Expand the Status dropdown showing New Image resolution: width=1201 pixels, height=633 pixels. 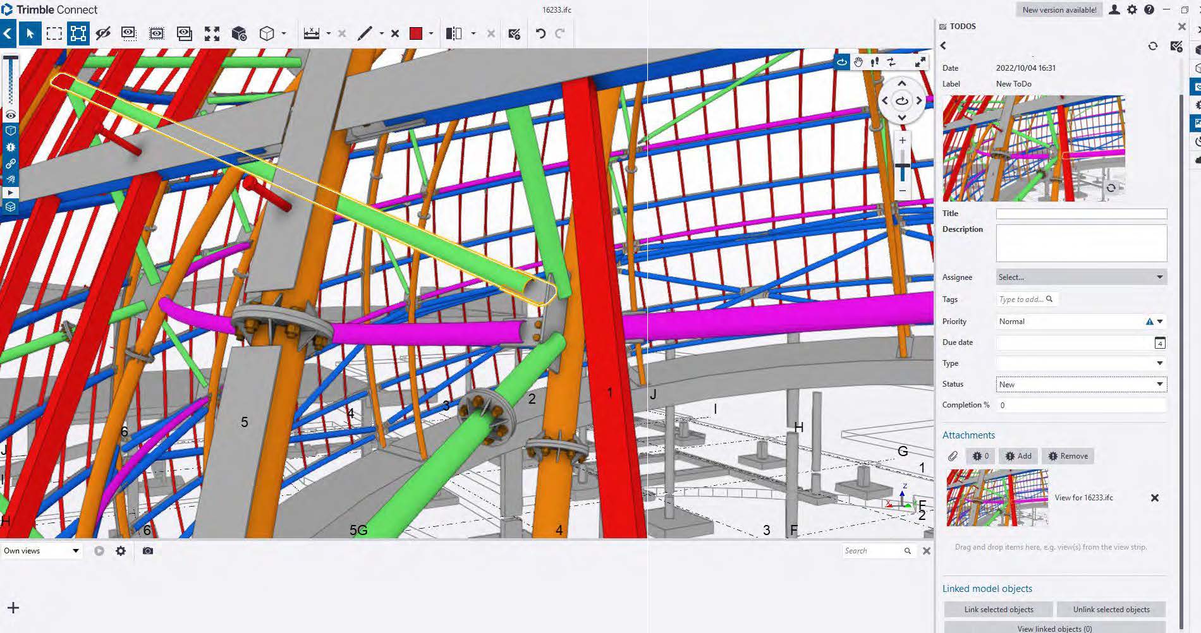1081,384
